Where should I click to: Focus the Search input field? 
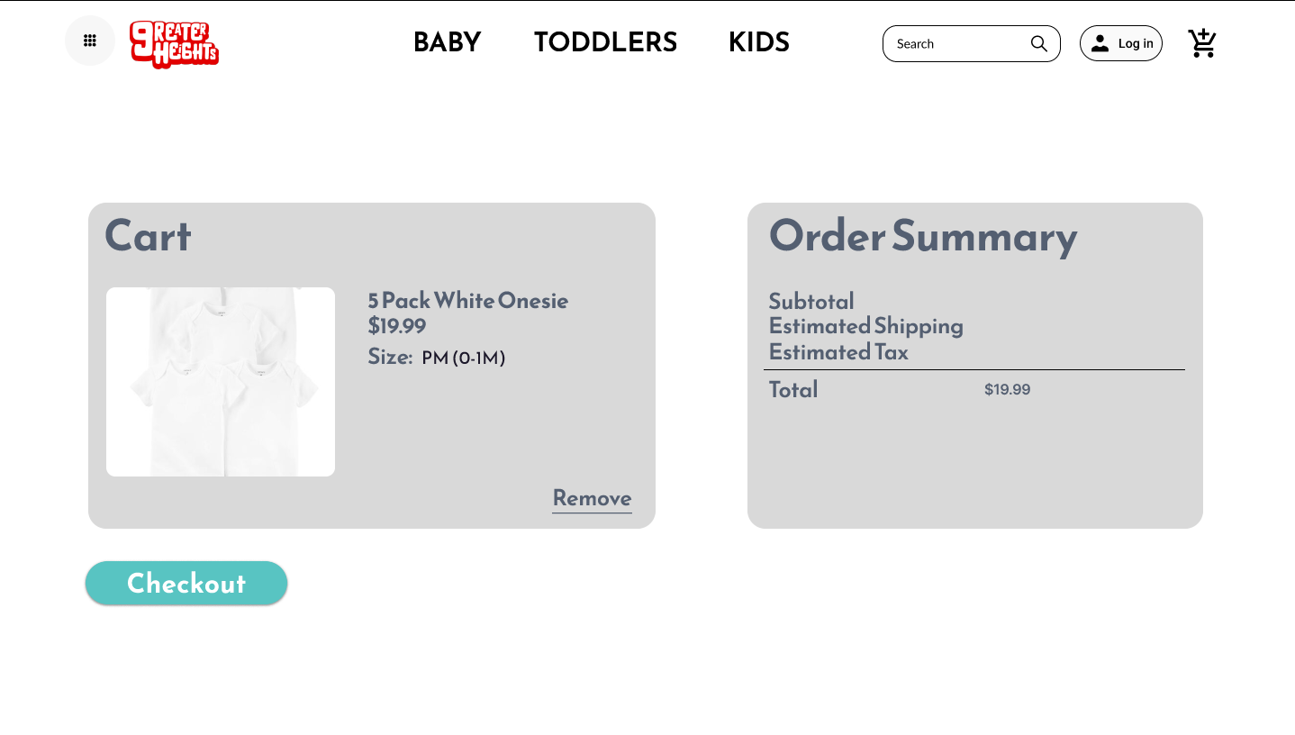pyautogui.click(x=955, y=44)
